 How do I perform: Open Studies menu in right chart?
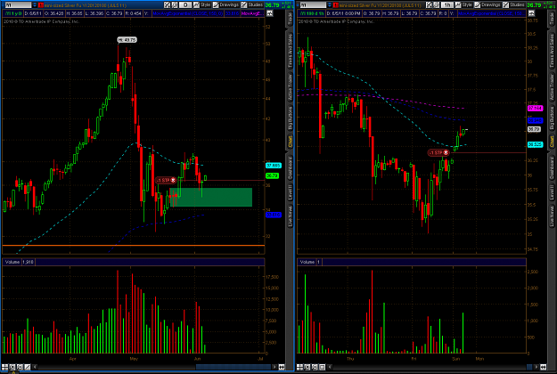pyautogui.click(x=513, y=5)
